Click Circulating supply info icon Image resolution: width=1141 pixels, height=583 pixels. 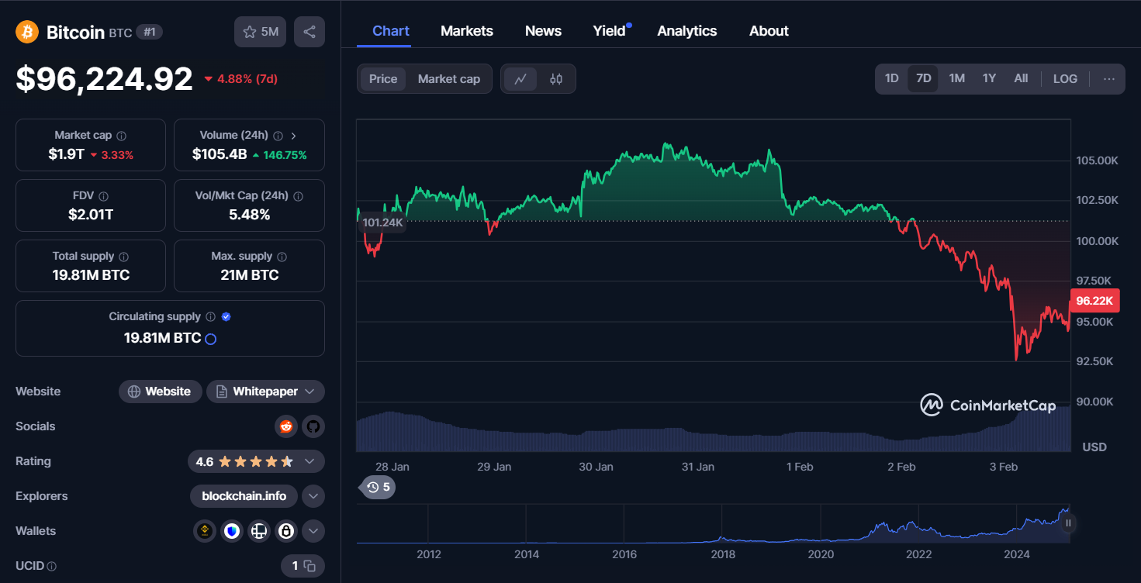pyautogui.click(x=209, y=317)
